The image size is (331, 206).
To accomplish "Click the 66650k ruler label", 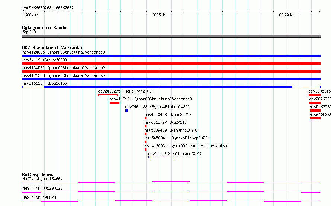I will tap(158, 15).
